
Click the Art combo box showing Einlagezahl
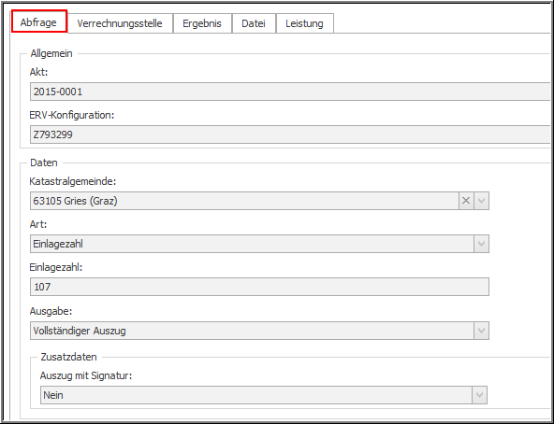252,244
